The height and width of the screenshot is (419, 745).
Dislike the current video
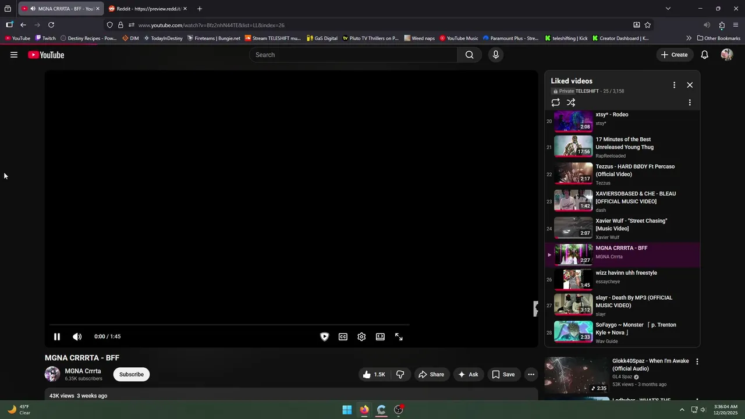tap(400, 374)
